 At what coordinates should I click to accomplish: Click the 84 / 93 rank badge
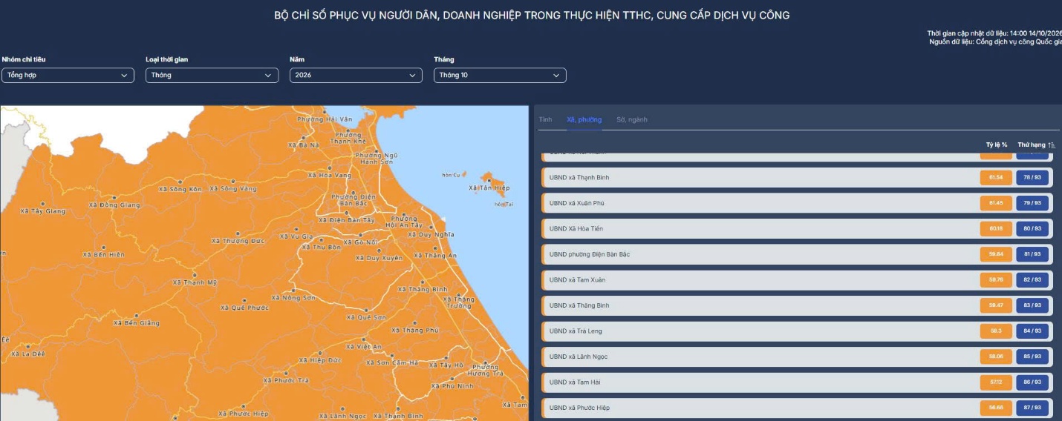tap(1032, 331)
